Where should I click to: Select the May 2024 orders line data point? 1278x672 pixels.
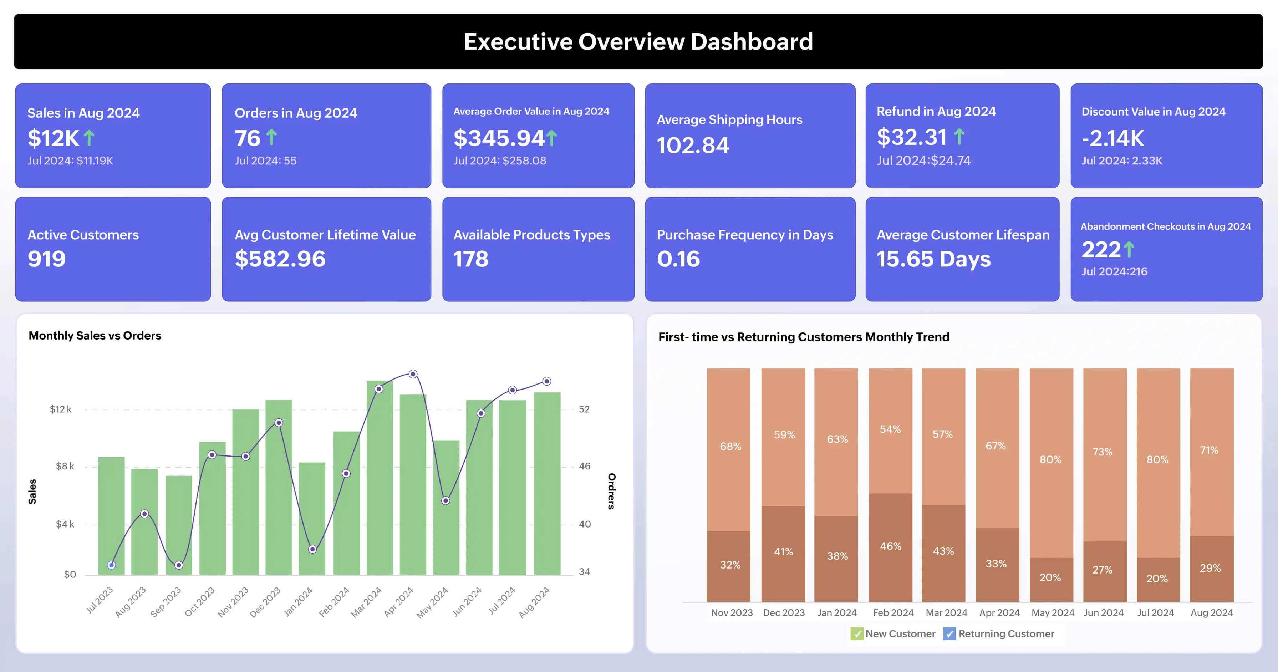coord(445,500)
